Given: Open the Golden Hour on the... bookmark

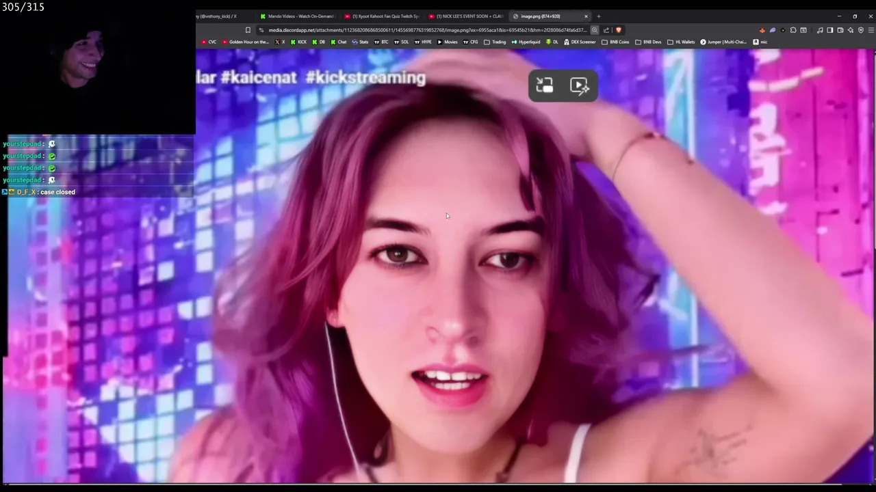Looking at the screenshot, I should [x=246, y=42].
